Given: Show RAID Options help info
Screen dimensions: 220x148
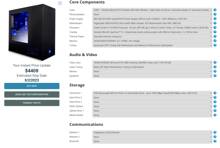Looking at the screenshot, I should 215,106.
